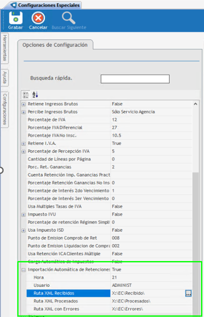
Task: Click the Buscar Siguiente magnifier icon
Action: tap(69, 18)
